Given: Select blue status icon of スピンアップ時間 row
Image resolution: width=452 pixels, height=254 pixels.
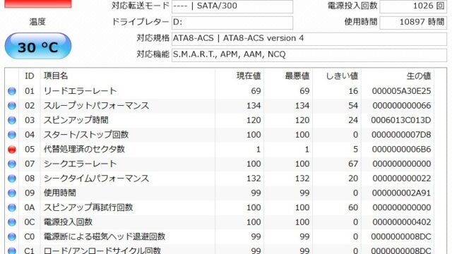Looking at the screenshot, I should pos(12,120).
